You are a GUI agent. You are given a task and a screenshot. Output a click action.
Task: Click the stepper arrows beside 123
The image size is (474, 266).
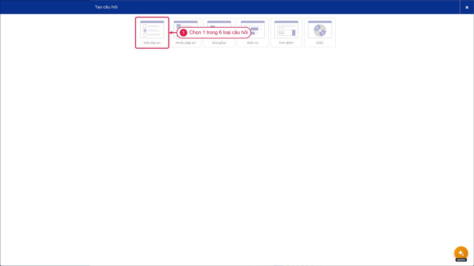click(x=294, y=33)
